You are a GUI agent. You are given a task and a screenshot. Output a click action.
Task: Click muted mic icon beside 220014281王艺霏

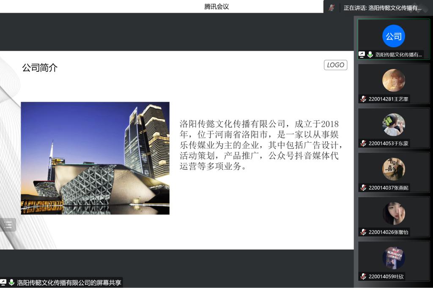click(x=363, y=99)
